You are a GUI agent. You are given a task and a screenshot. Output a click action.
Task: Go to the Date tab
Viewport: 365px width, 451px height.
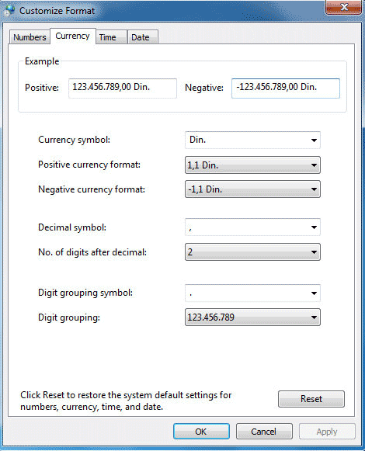tap(142, 37)
